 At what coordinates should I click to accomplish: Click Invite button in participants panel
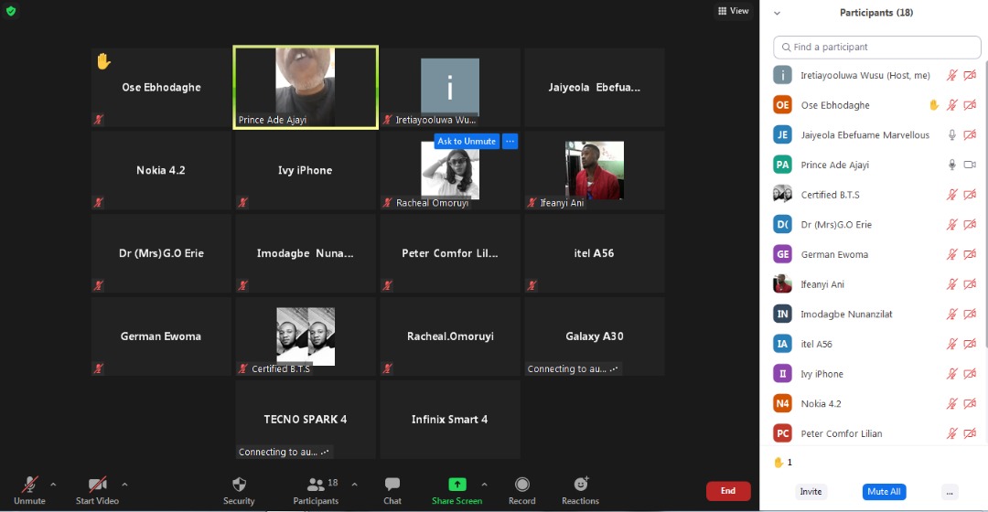pyautogui.click(x=811, y=492)
